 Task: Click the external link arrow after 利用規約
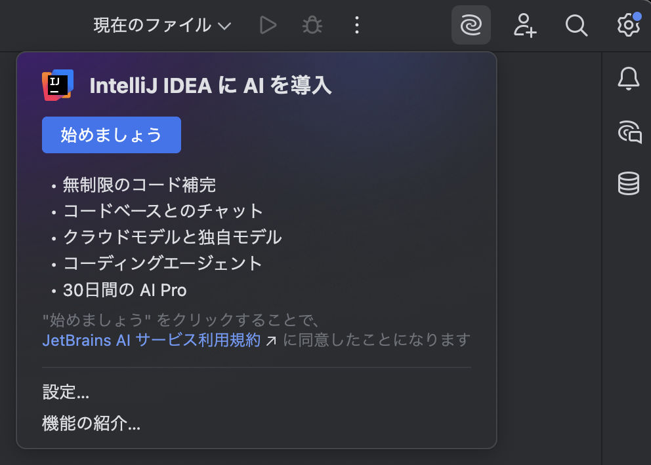coord(270,341)
